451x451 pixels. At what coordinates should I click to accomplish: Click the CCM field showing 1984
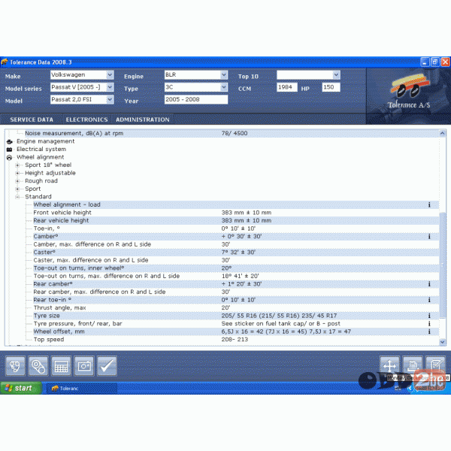click(287, 87)
